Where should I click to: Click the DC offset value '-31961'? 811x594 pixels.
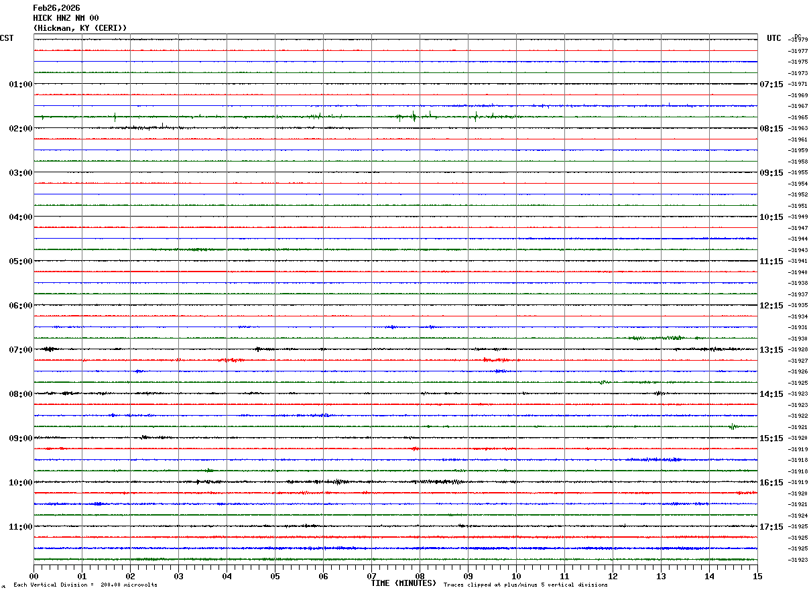(798, 139)
